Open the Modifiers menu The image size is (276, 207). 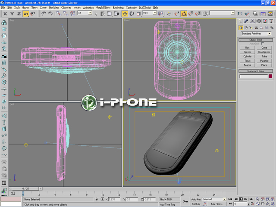point(53,8)
